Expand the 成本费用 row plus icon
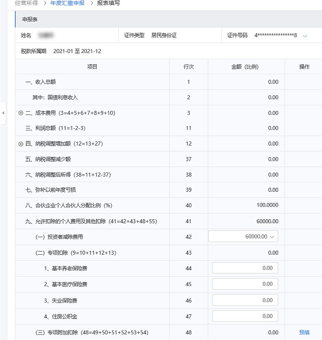The image size is (322, 340). click(21, 113)
